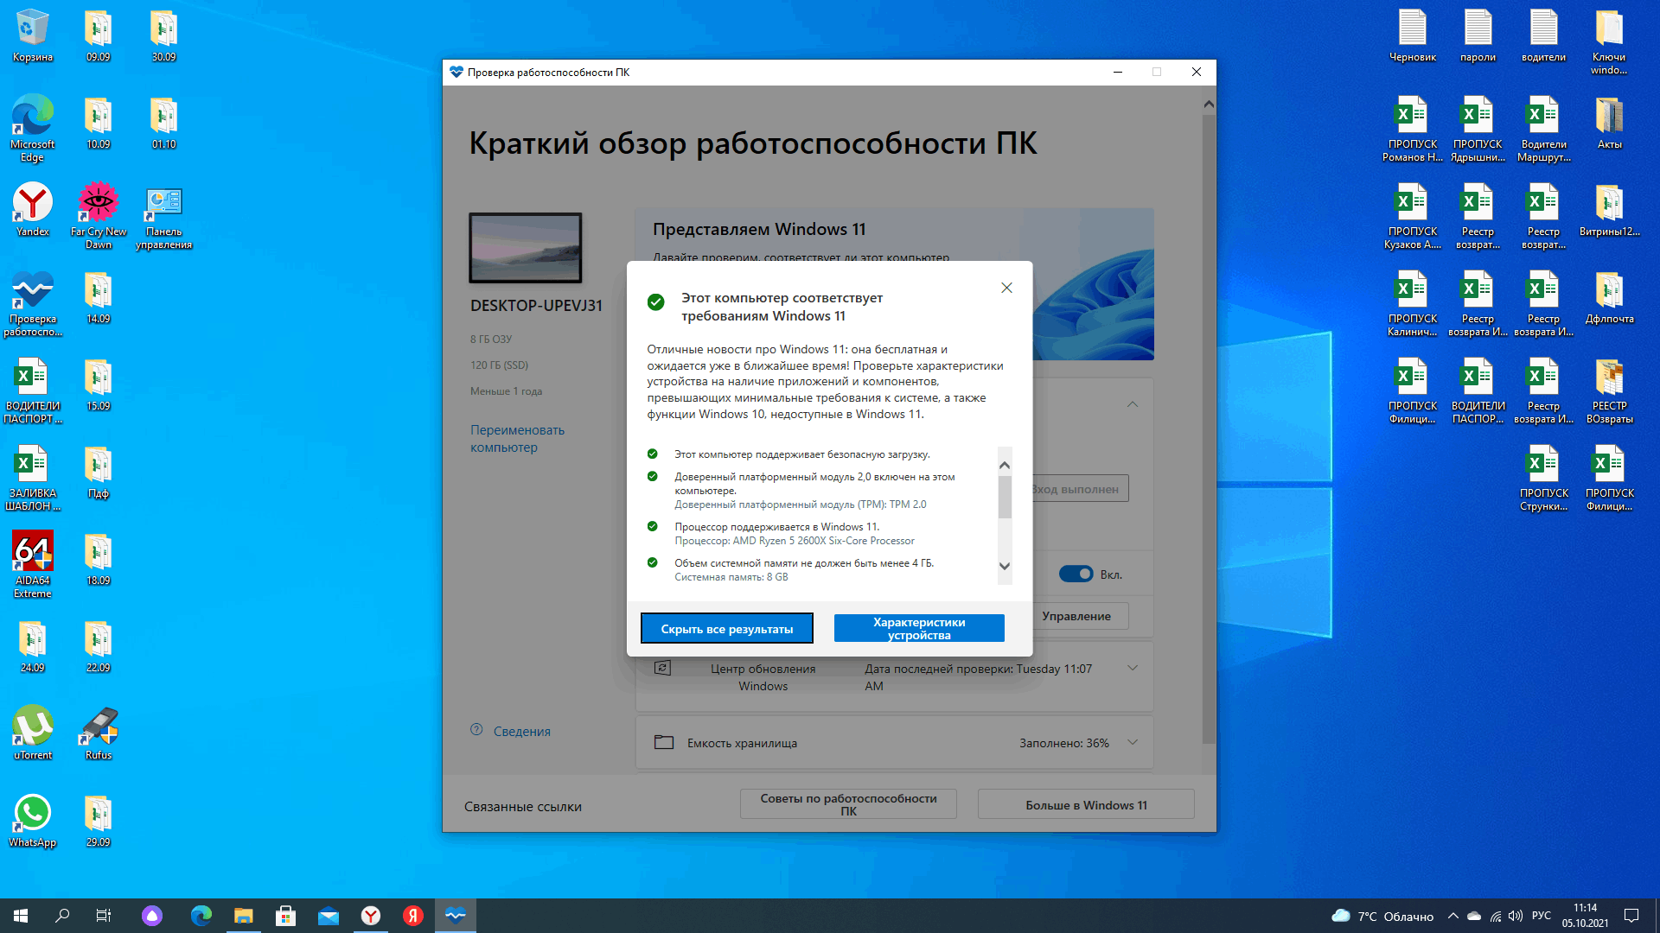
Task: Toggle the Вкл. switch off
Action: [1076, 574]
